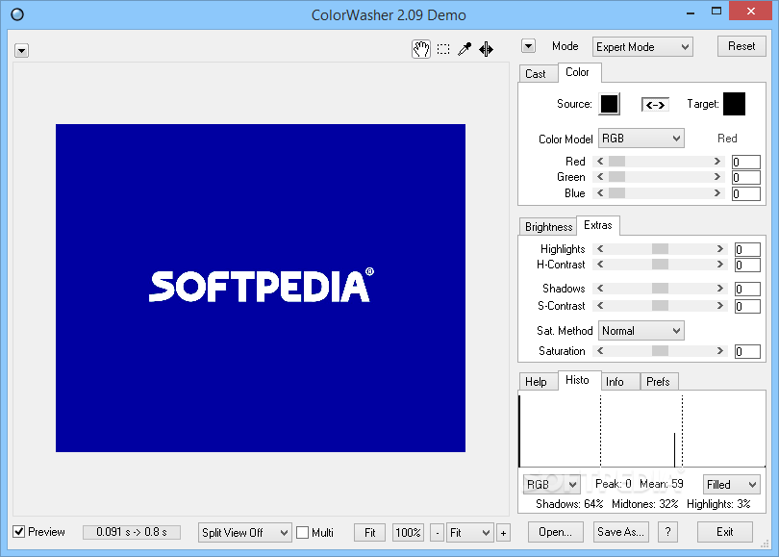The height and width of the screenshot is (557, 779).
Task: Select the split view move tool
Action: coord(486,49)
